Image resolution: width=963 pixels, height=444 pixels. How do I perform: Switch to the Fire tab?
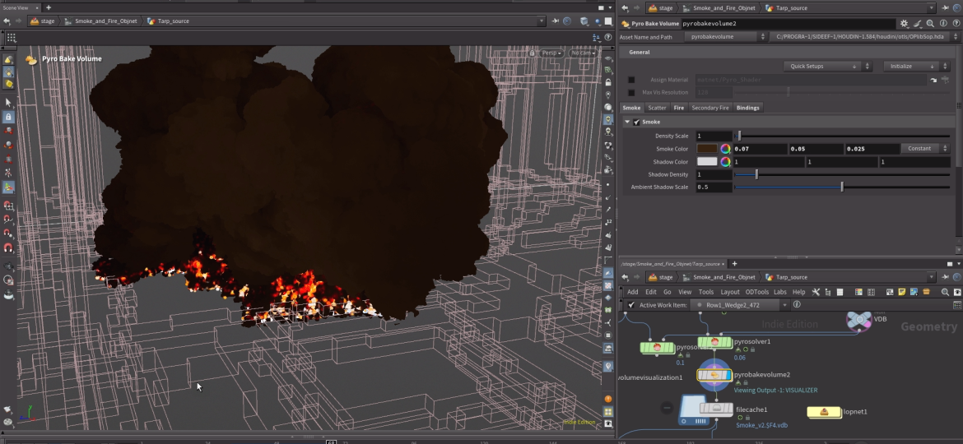pos(678,108)
